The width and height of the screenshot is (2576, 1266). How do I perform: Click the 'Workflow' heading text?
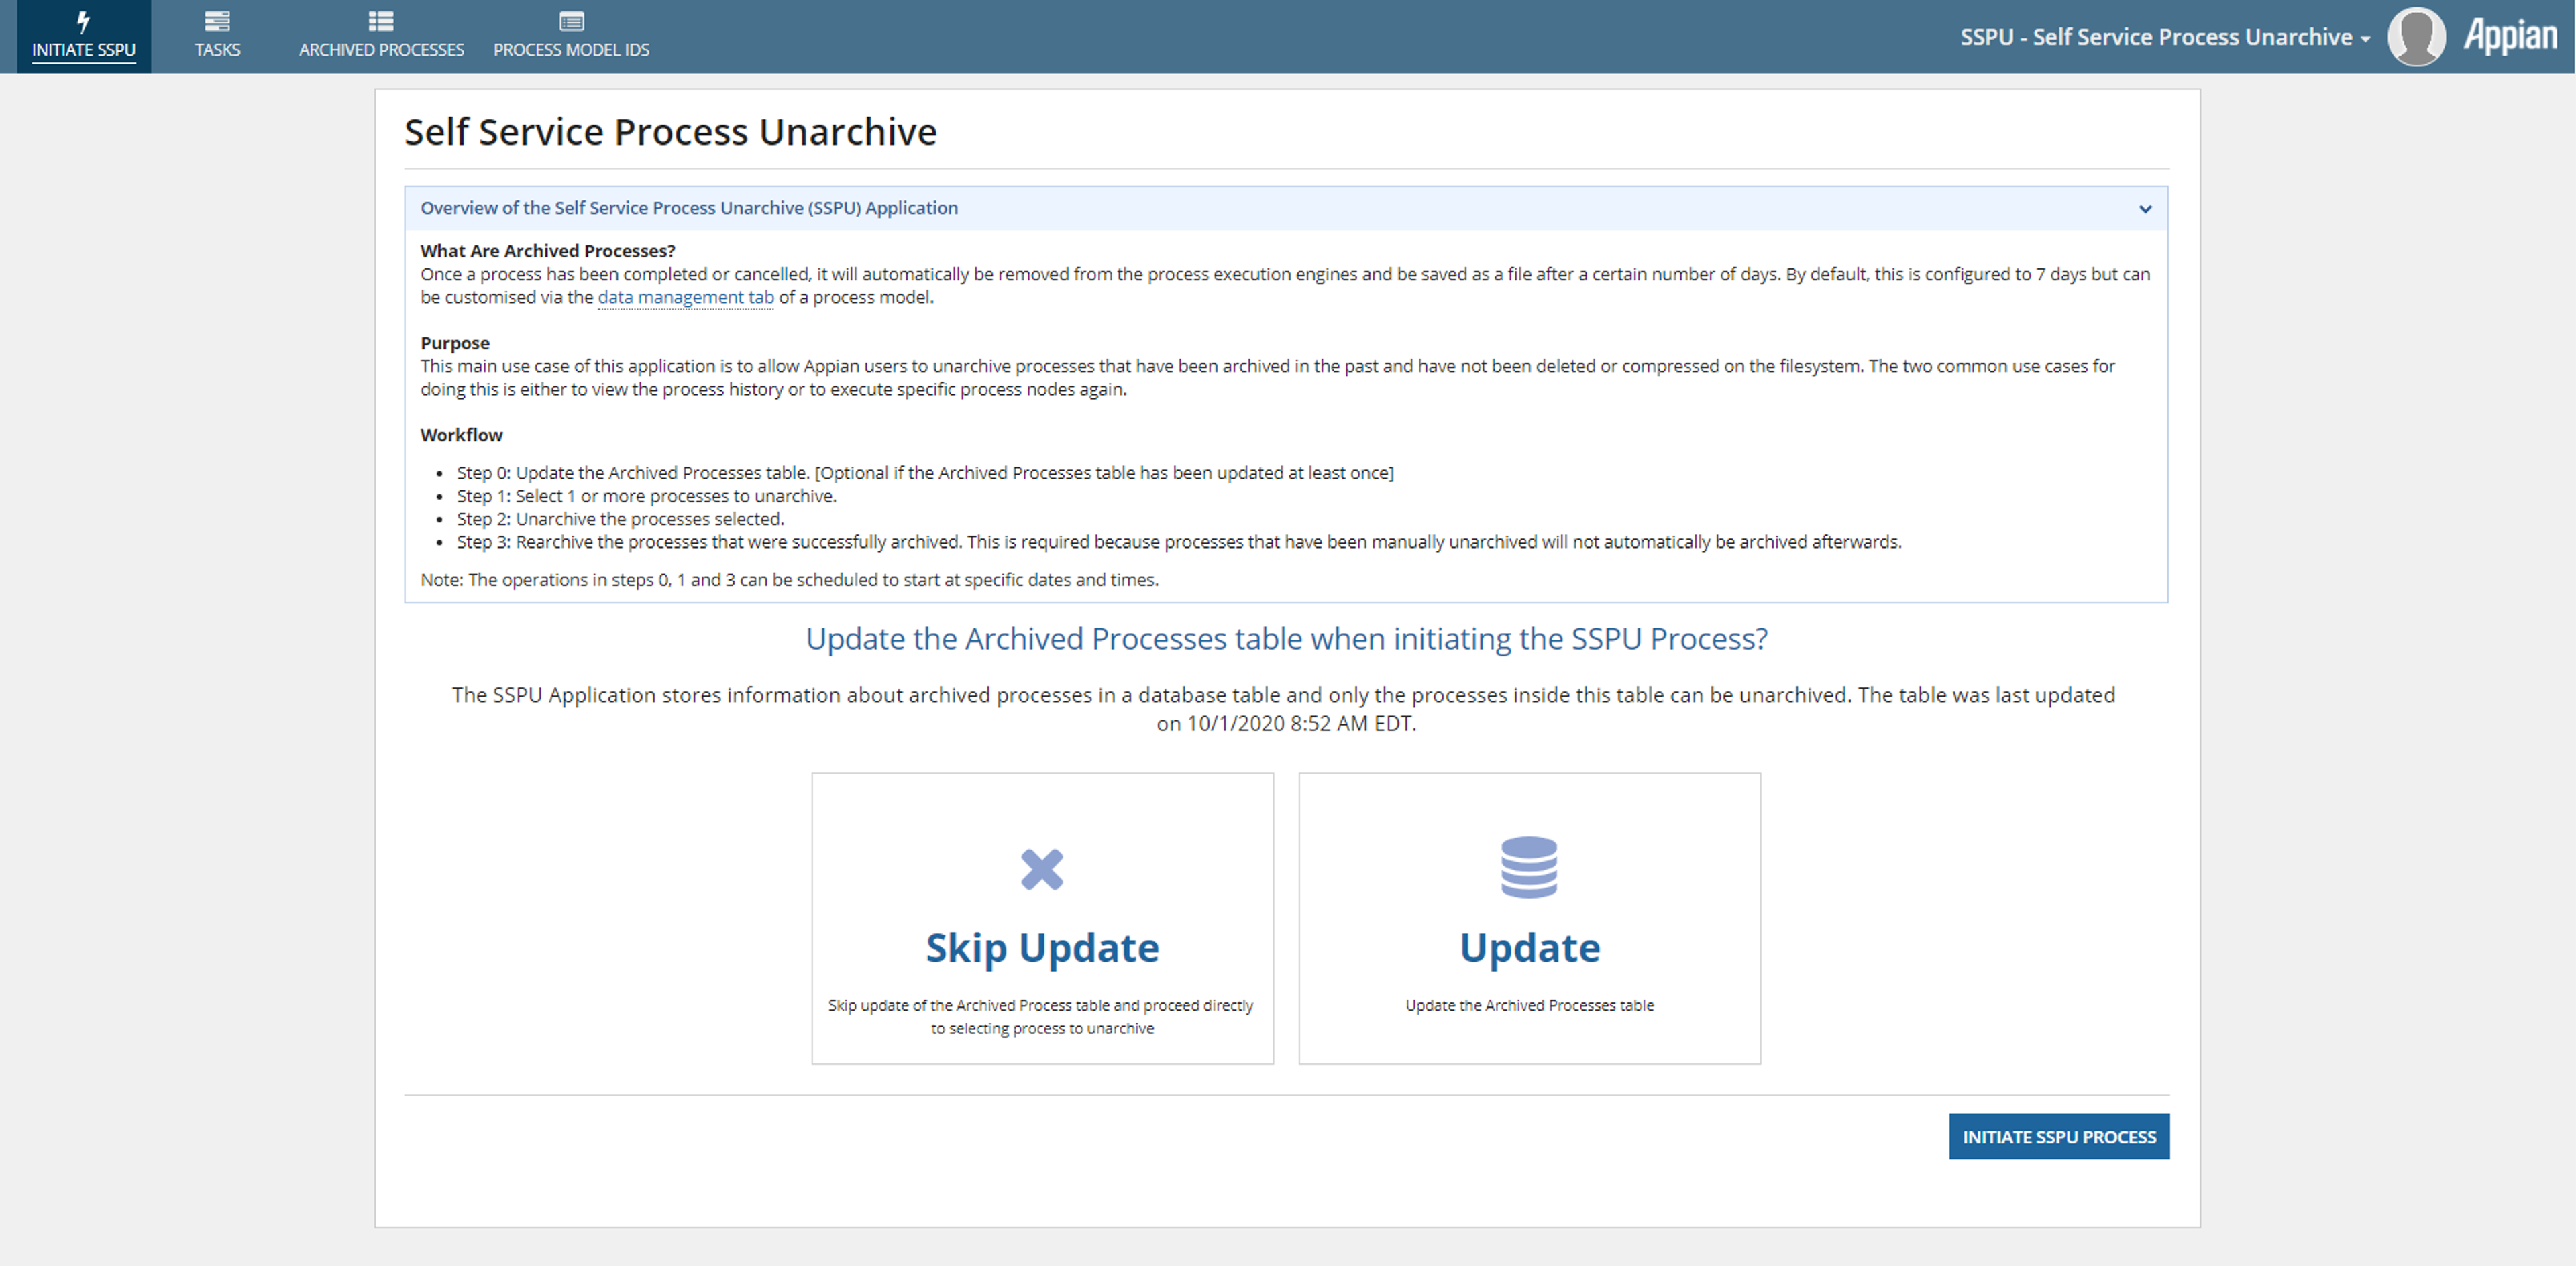point(461,435)
